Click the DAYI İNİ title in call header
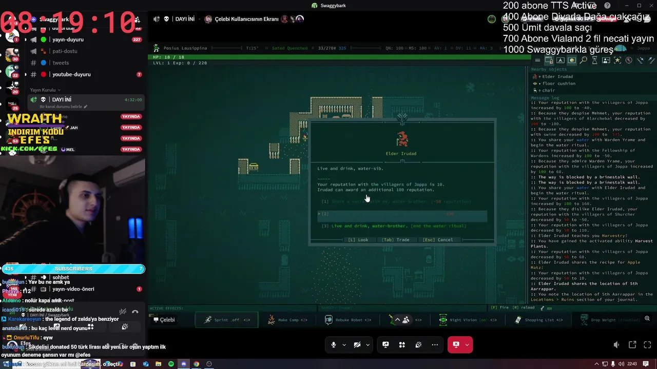The height and width of the screenshot is (369, 657). point(185,19)
